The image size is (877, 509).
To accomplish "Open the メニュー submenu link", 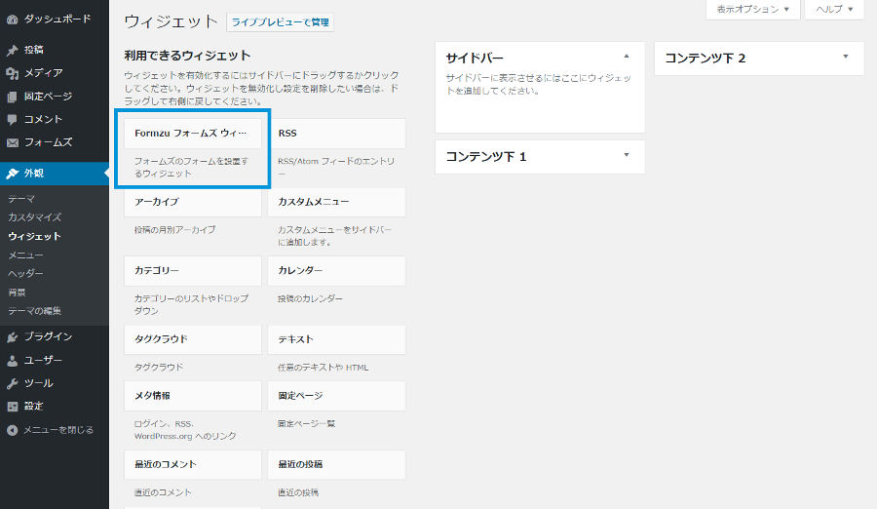I will (x=25, y=254).
